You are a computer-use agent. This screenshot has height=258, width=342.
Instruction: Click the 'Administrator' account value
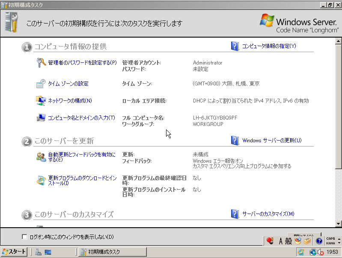208,63
